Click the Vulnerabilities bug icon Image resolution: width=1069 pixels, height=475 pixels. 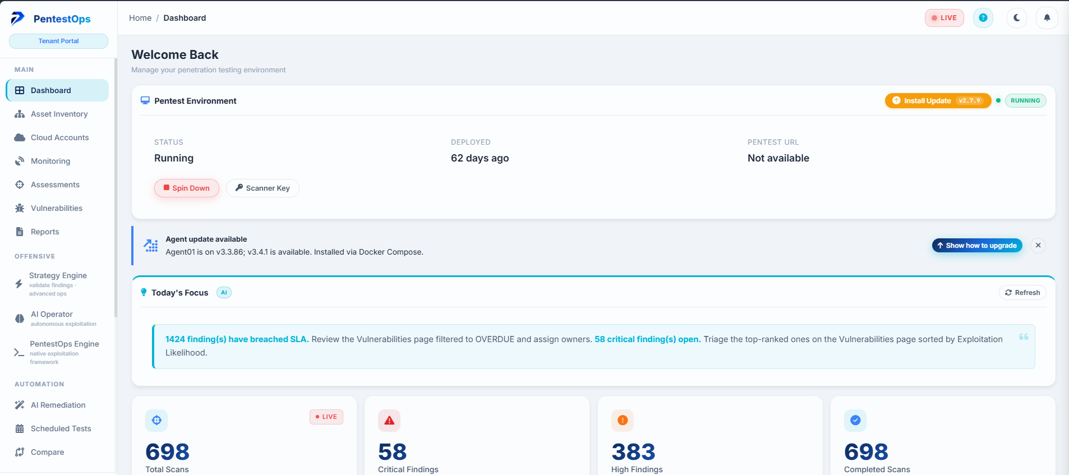pos(20,208)
